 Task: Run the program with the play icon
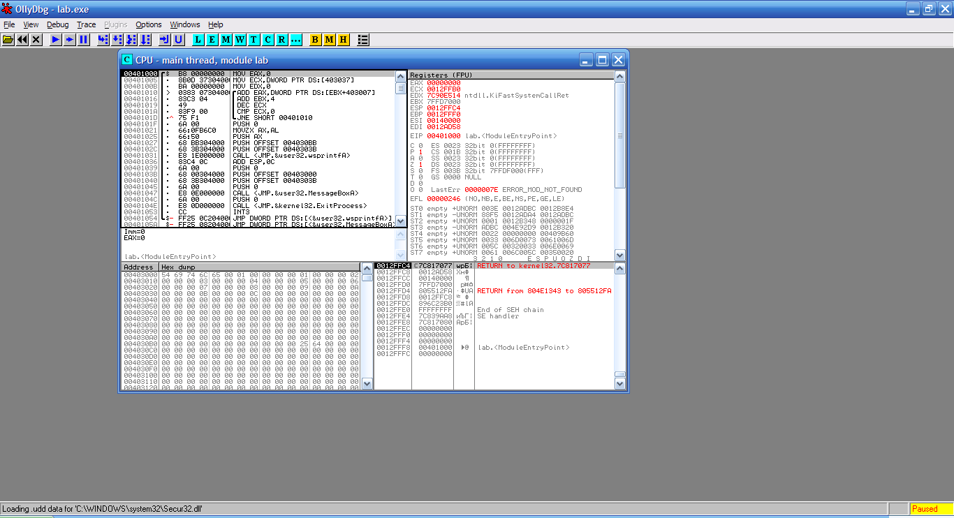point(56,40)
